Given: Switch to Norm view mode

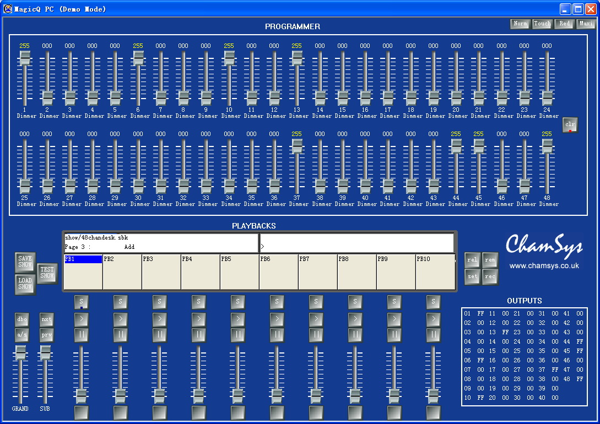Looking at the screenshot, I should click(x=520, y=24).
